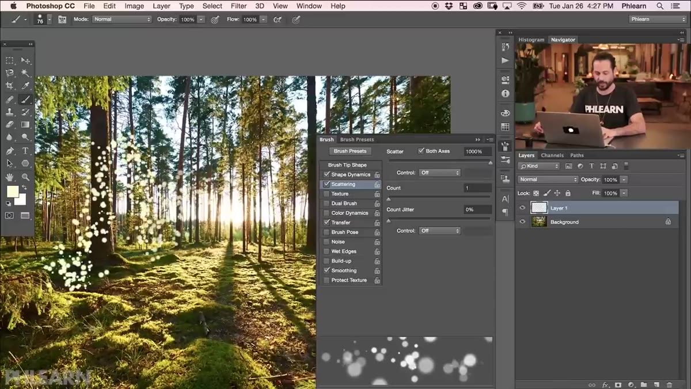
Task: Uncheck the Shape Dynamics checkbox
Action: pos(326,174)
